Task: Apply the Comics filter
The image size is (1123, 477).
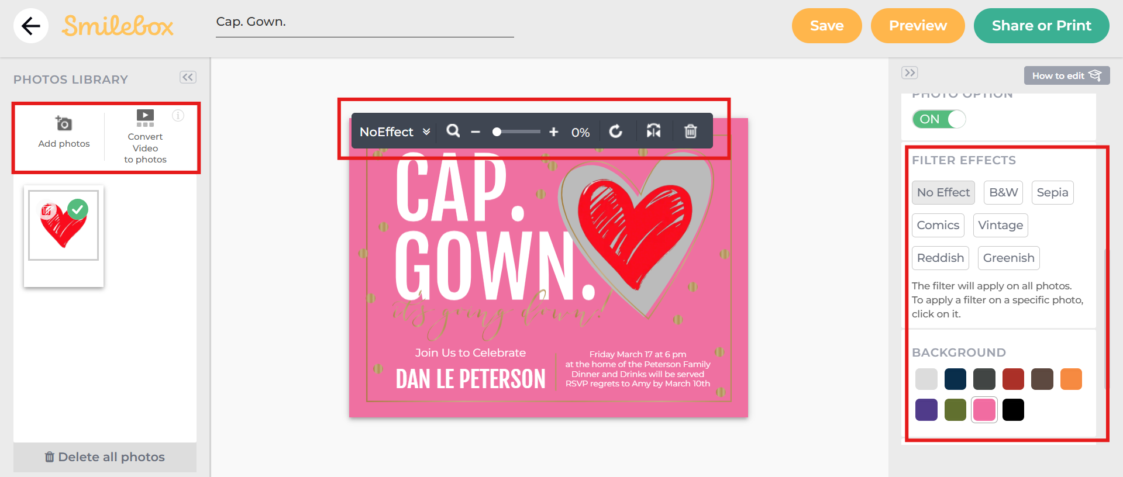Action: pyautogui.click(x=938, y=225)
